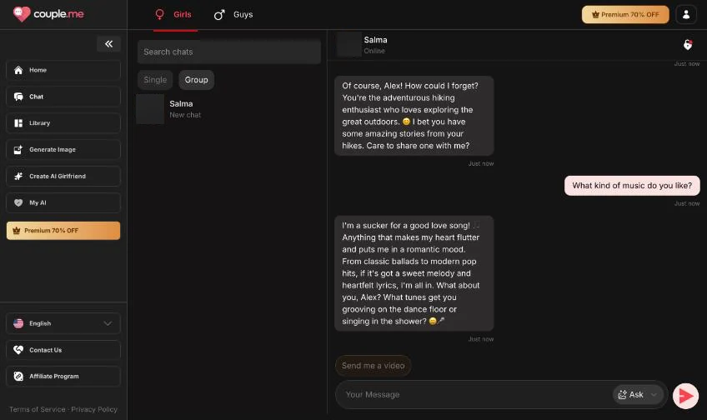Open the Library section
The height and width of the screenshot is (420, 707).
point(63,123)
